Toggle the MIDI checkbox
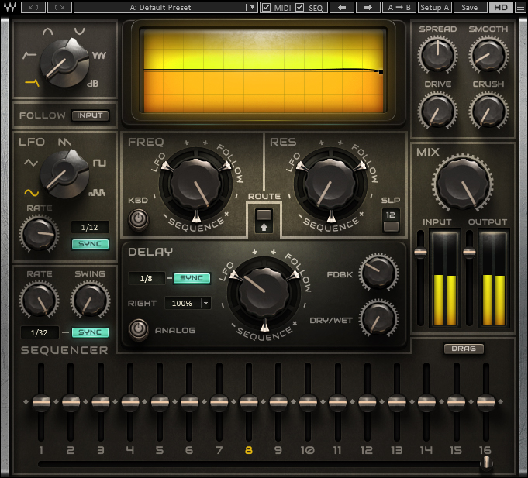Screen dimensions: 528x478 tap(266, 7)
